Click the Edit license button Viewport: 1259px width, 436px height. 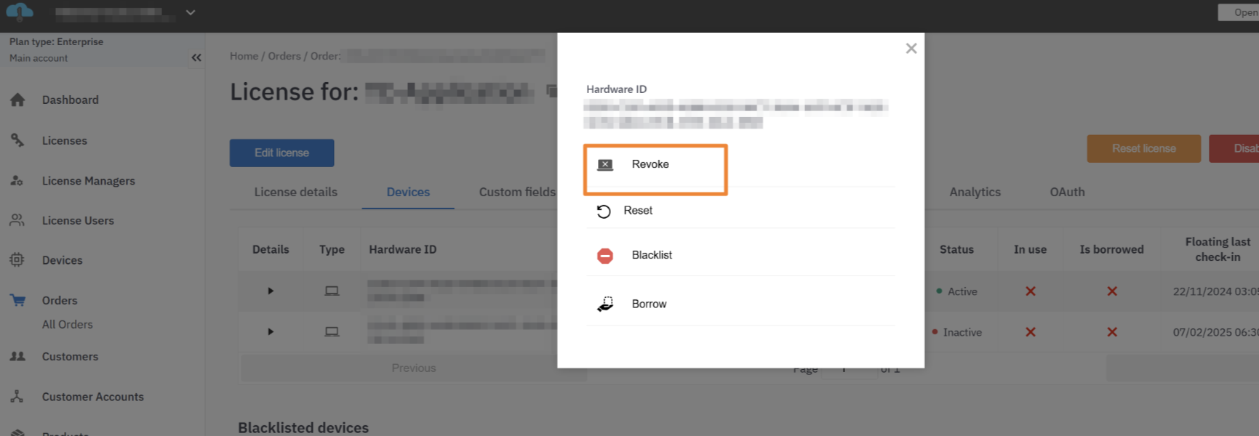[x=281, y=153]
